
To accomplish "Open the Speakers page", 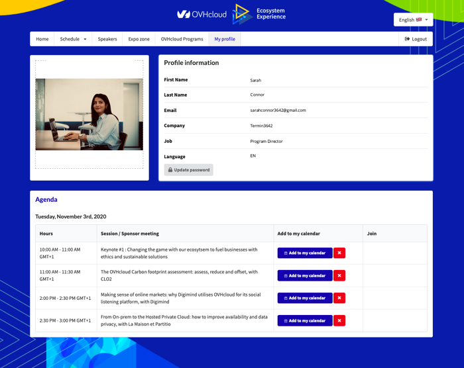I will (107, 39).
